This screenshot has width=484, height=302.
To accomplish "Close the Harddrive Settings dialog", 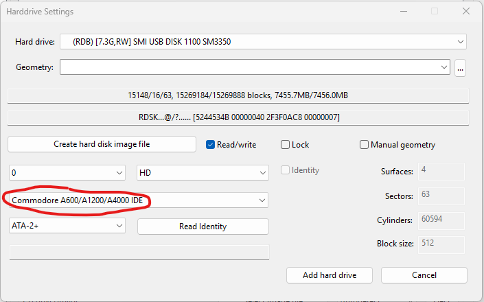I will coord(466,12).
